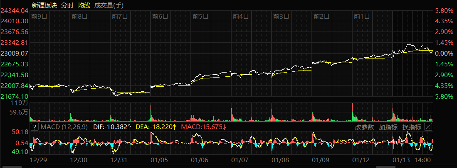Click the 12/29 date on the time axis
The image size is (457, 168).
pos(38,160)
